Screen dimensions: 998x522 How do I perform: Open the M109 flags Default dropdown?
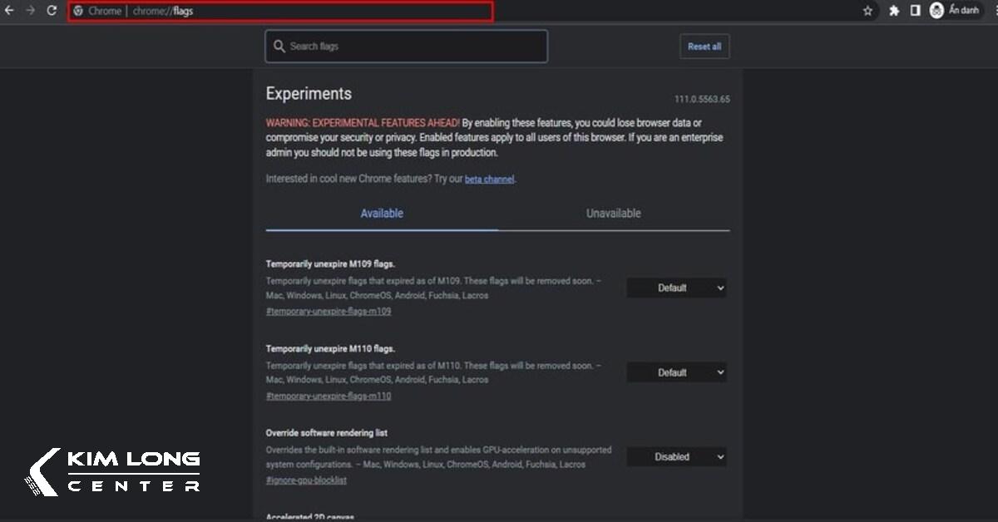[x=676, y=288]
